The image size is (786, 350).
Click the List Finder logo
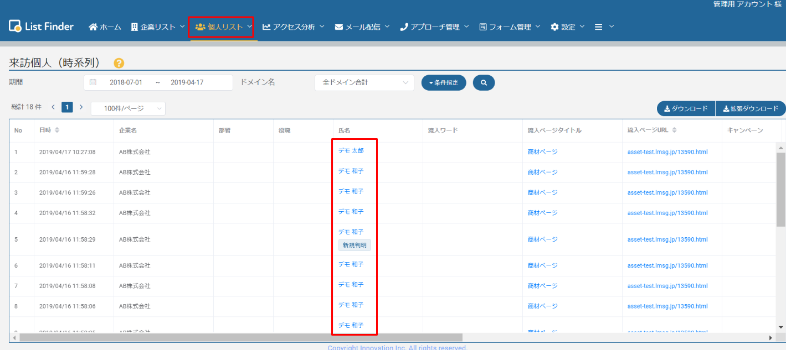[42, 26]
